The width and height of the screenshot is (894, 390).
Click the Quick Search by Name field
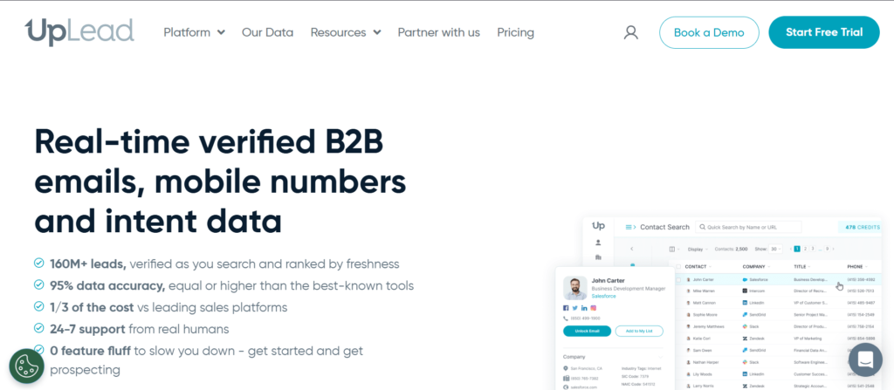[x=748, y=227]
